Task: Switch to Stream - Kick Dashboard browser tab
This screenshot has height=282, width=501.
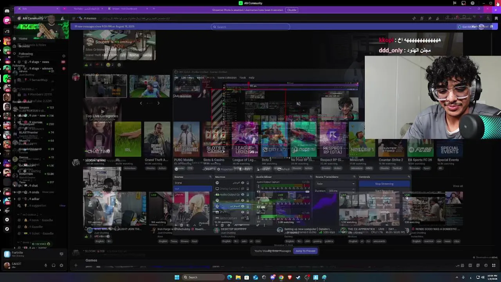Action: (127, 9)
